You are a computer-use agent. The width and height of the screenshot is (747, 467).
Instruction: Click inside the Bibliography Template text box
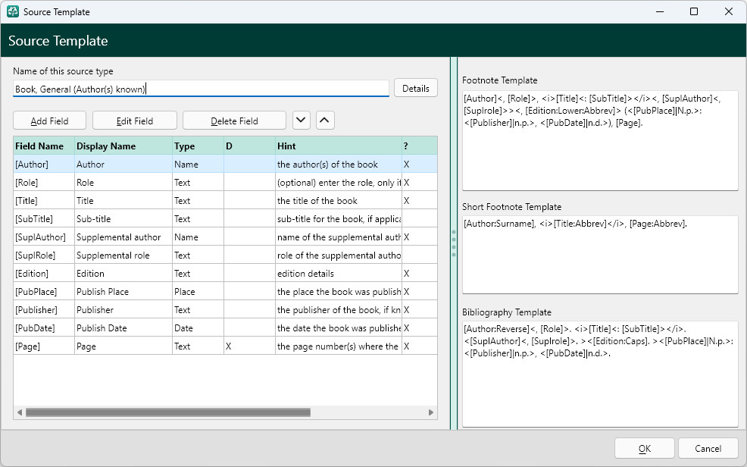[600, 374]
